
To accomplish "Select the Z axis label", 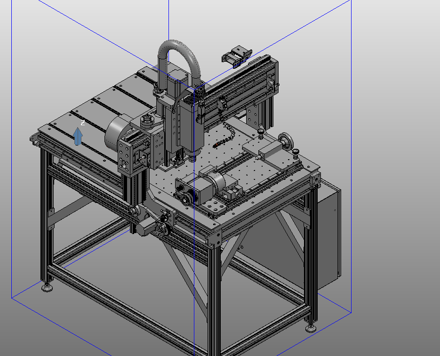I will [83, 123].
